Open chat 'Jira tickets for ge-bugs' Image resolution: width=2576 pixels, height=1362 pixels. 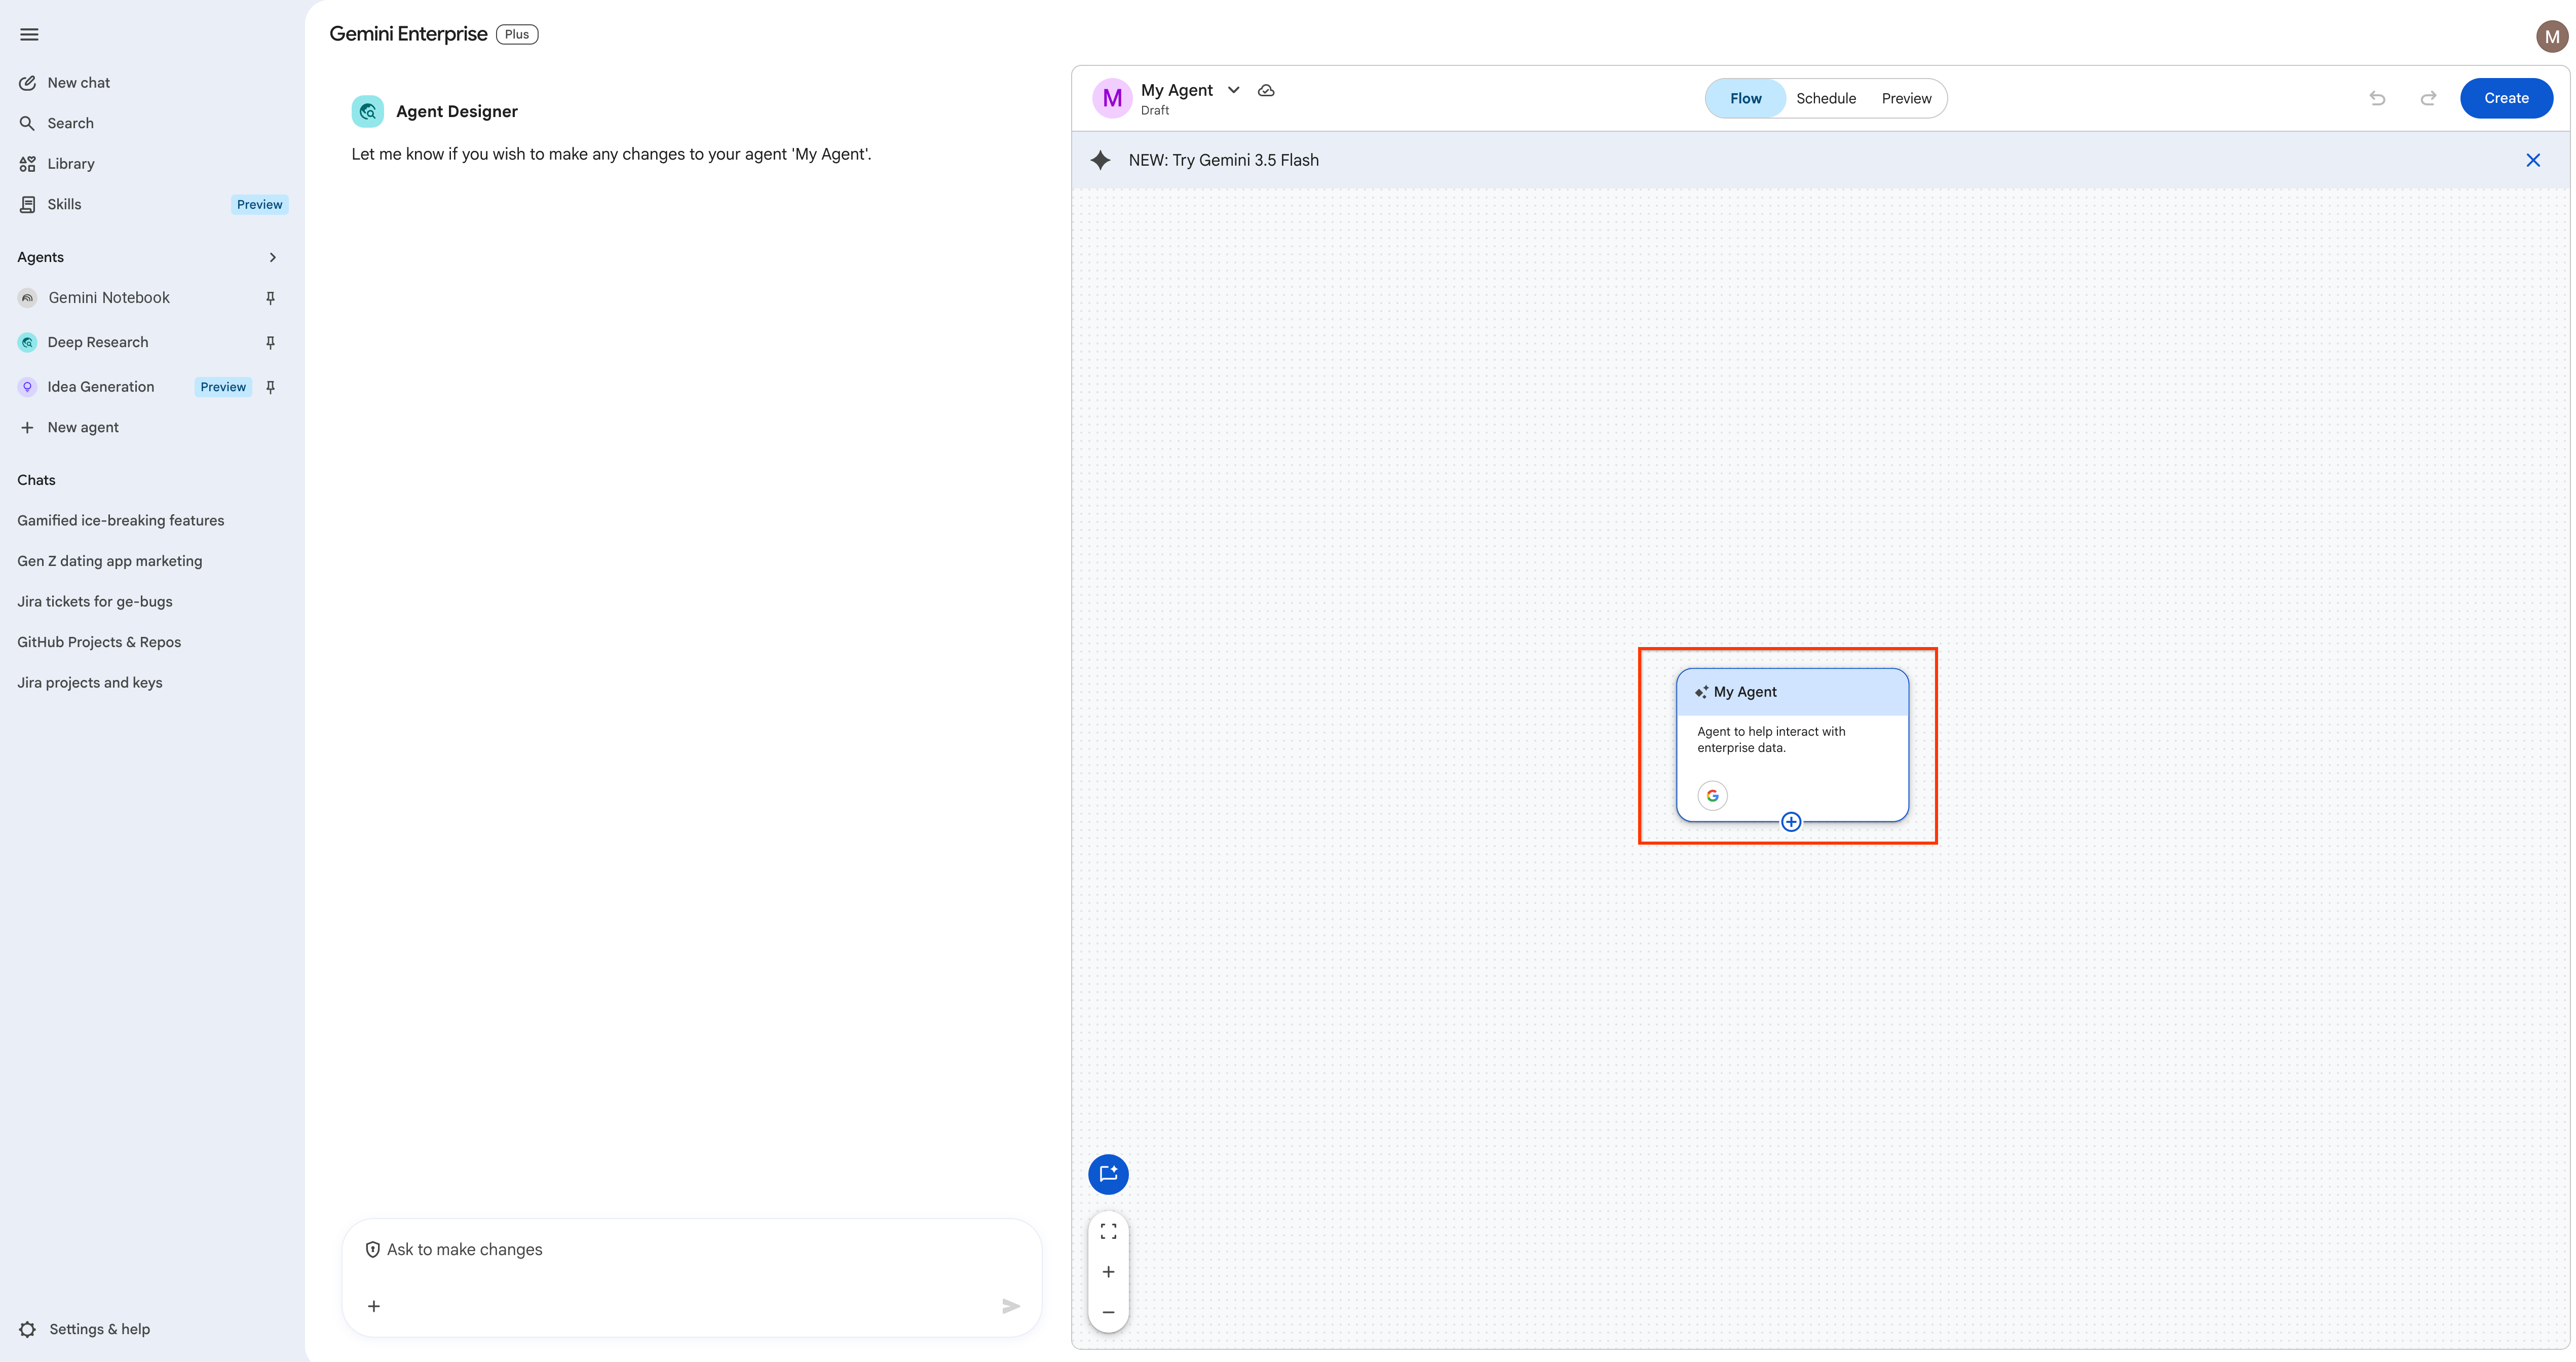click(95, 601)
